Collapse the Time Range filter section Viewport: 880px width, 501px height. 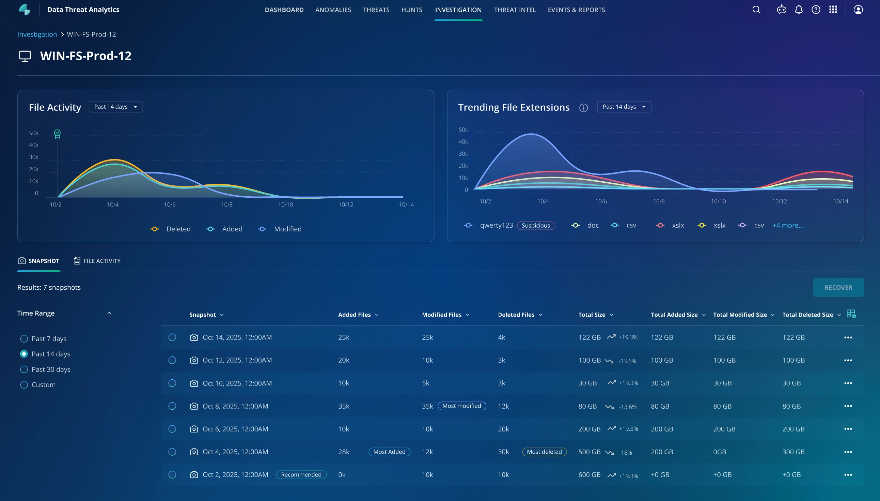click(x=109, y=313)
